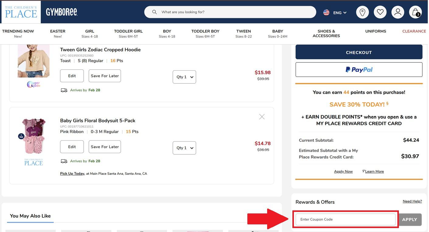Click the Baby Girls Floral Bodysuit 5-Pack title
This screenshot has width=429, height=232.
(x=98, y=121)
